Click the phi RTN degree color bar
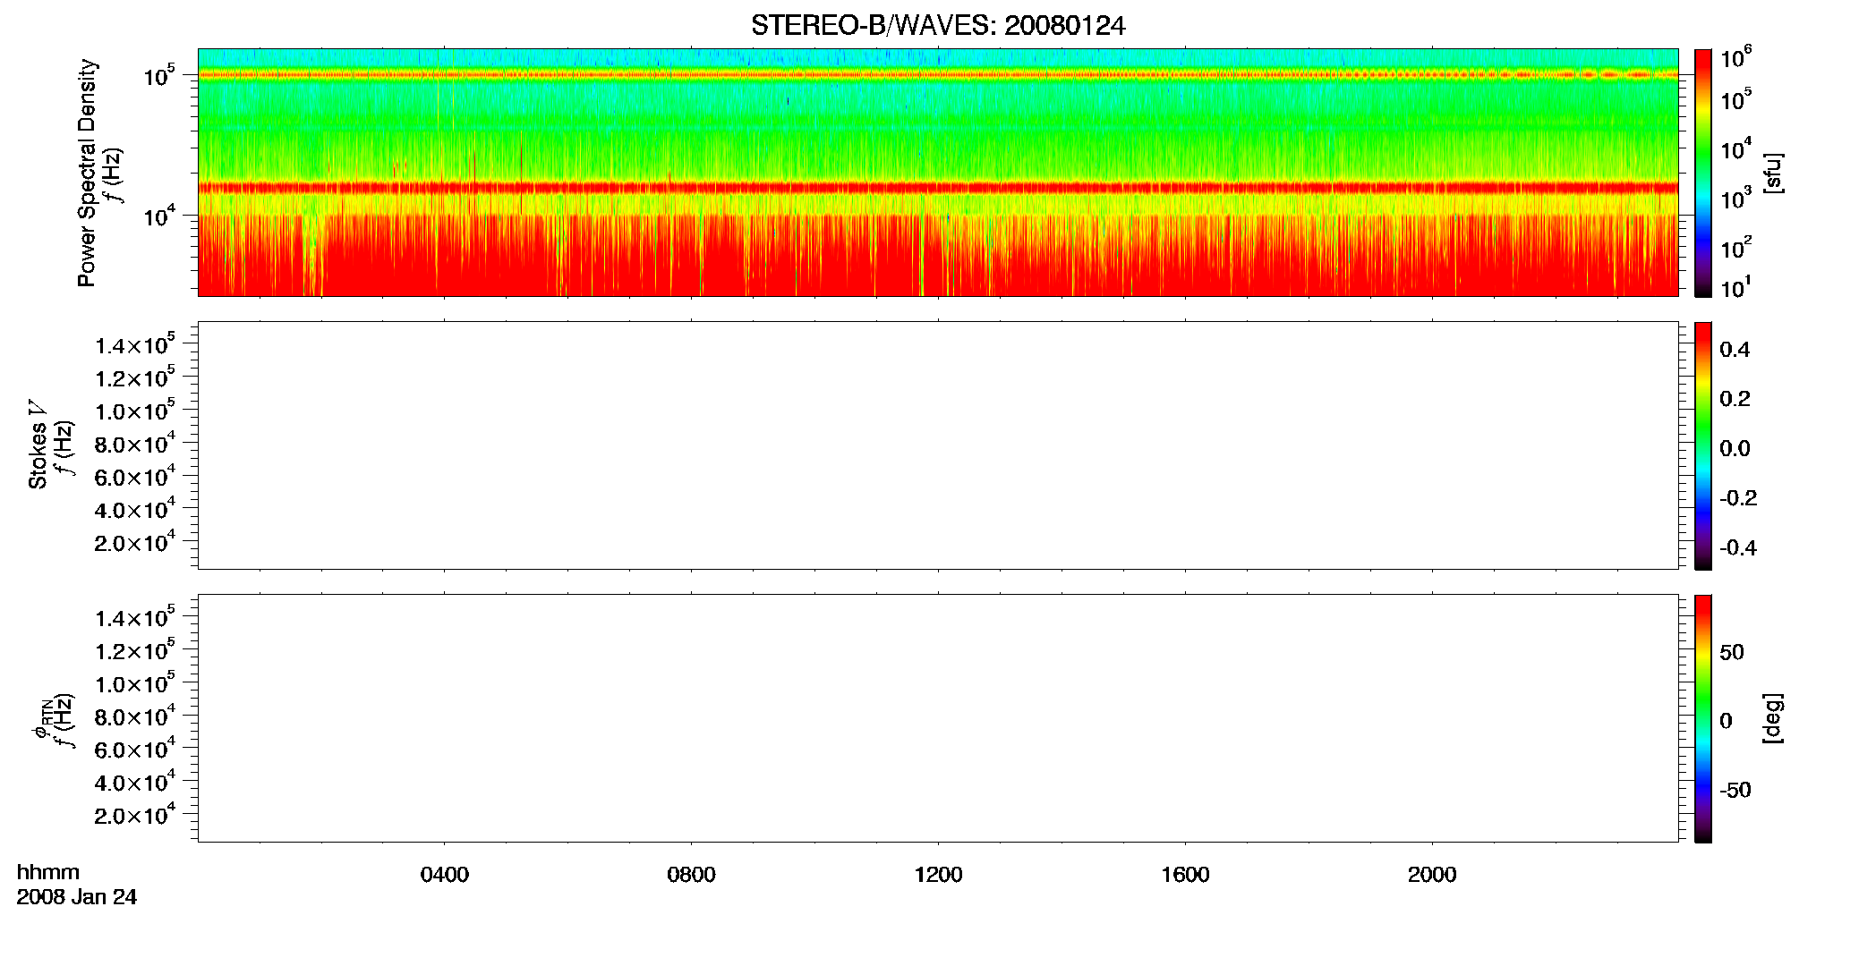This screenshot has height=966, width=1876. 1703,718
